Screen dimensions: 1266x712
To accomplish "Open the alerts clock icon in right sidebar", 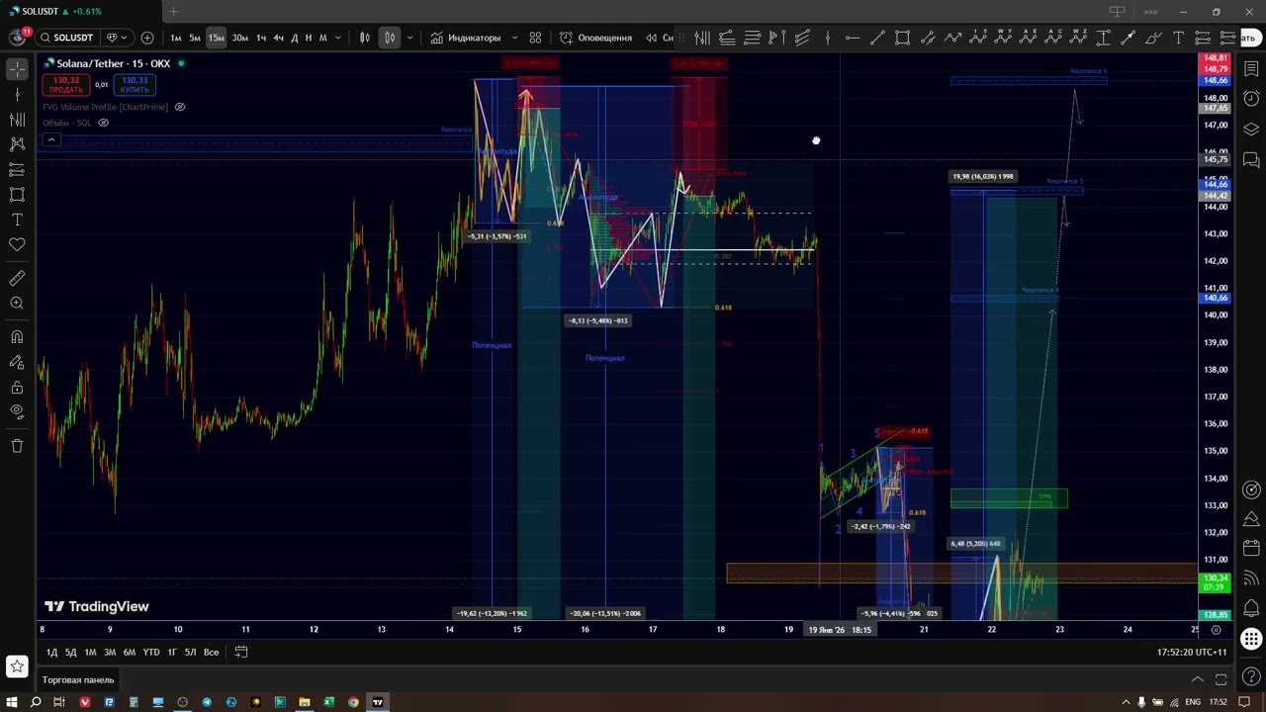I will (1251, 99).
